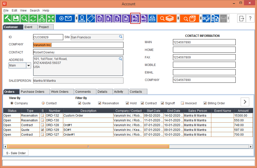This screenshot has width=257, height=168.
Task: Click the green Refresh arrows icon
Action: pyautogui.click(x=33, y=19)
